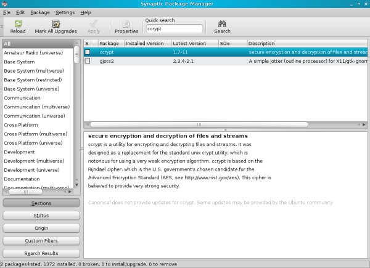Image resolution: width=370 pixels, height=268 pixels.
Task: Click the Reload toolbar icon
Action: click(x=18, y=23)
